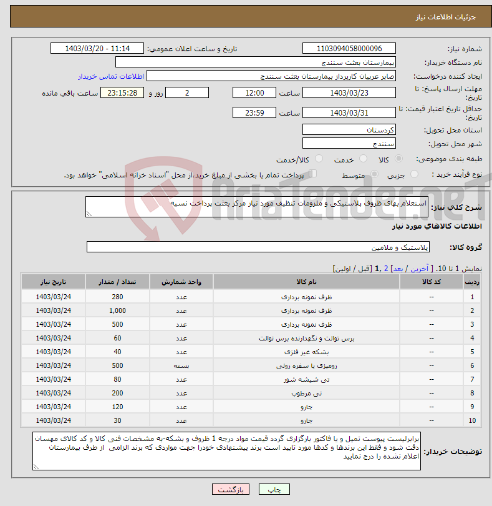The height and width of the screenshot is (506, 492).
Task: Select the کالا/خدمت radio button
Action: 319,159
